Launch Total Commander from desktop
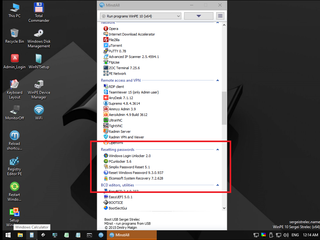 pos(39,12)
